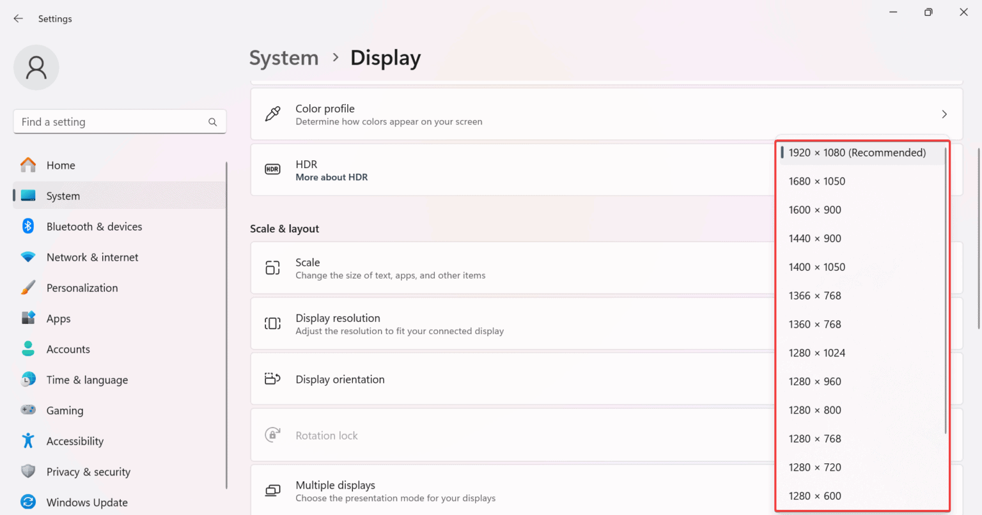This screenshot has height=515, width=982.
Task: Click the search magnifier icon
Action: pos(212,122)
